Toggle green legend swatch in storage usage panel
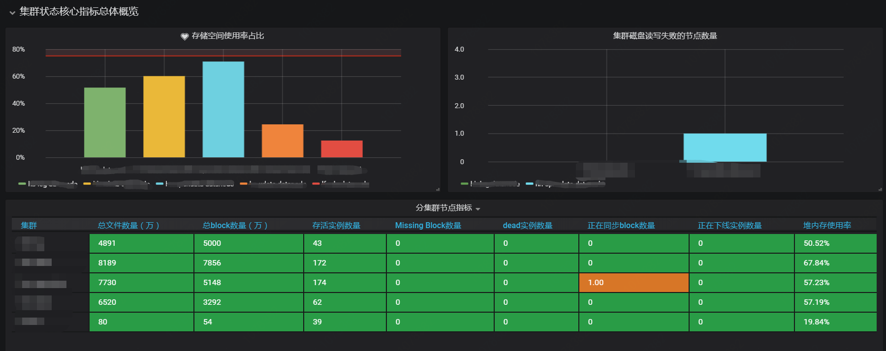 (22, 183)
